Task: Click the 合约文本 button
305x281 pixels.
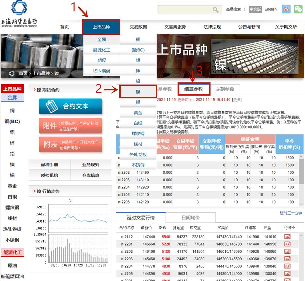Action: [x=70, y=106]
